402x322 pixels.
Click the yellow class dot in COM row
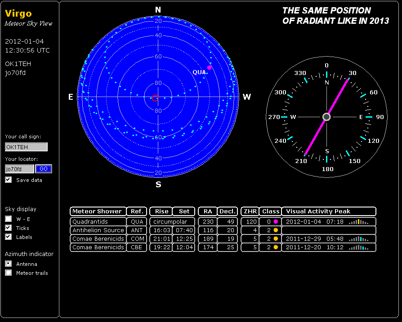[276, 239]
